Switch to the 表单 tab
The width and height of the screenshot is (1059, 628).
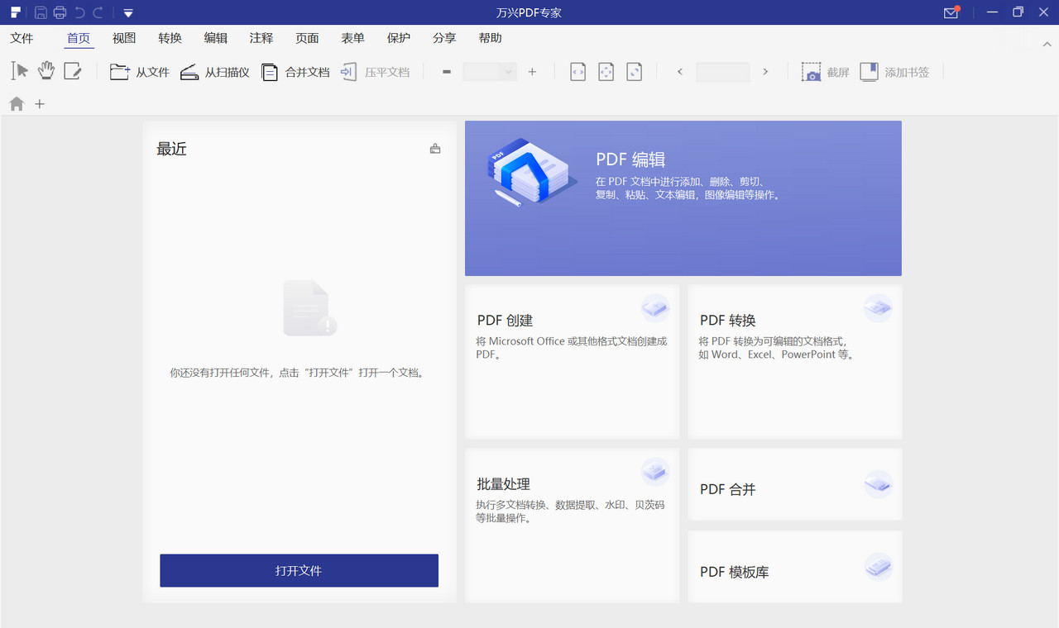[352, 38]
